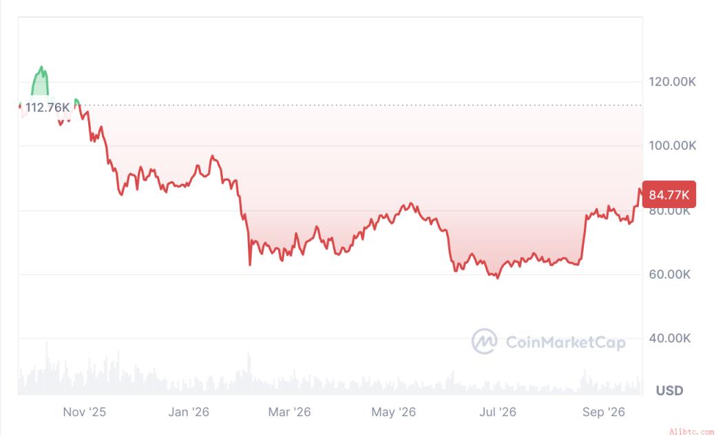The image size is (716, 436).
Task: Click the dotted 112.76K reference line
Action: tap(361, 105)
